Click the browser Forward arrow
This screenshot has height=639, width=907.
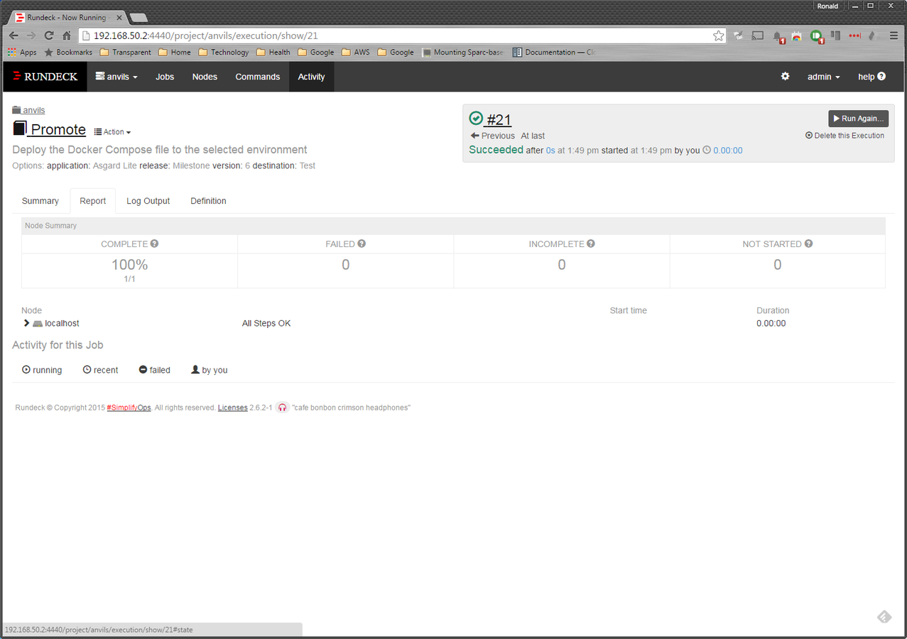[31, 35]
